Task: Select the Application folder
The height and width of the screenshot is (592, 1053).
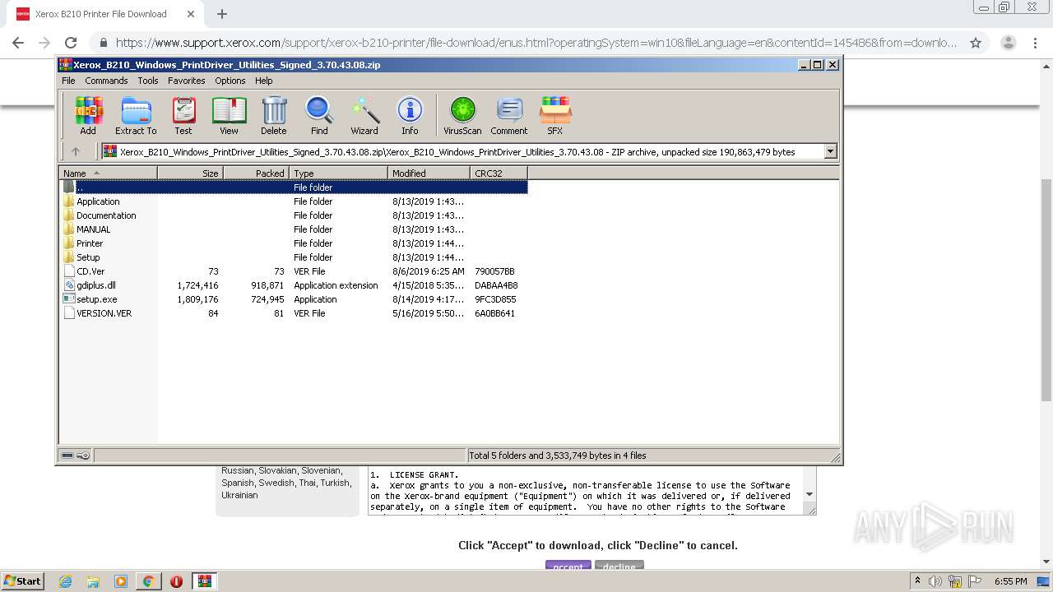Action: (98, 201)
